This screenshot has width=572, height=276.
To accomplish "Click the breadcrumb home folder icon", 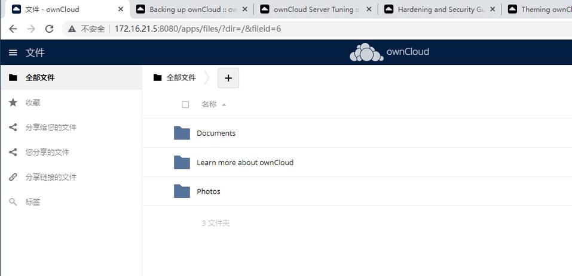I will pos(158,77).
